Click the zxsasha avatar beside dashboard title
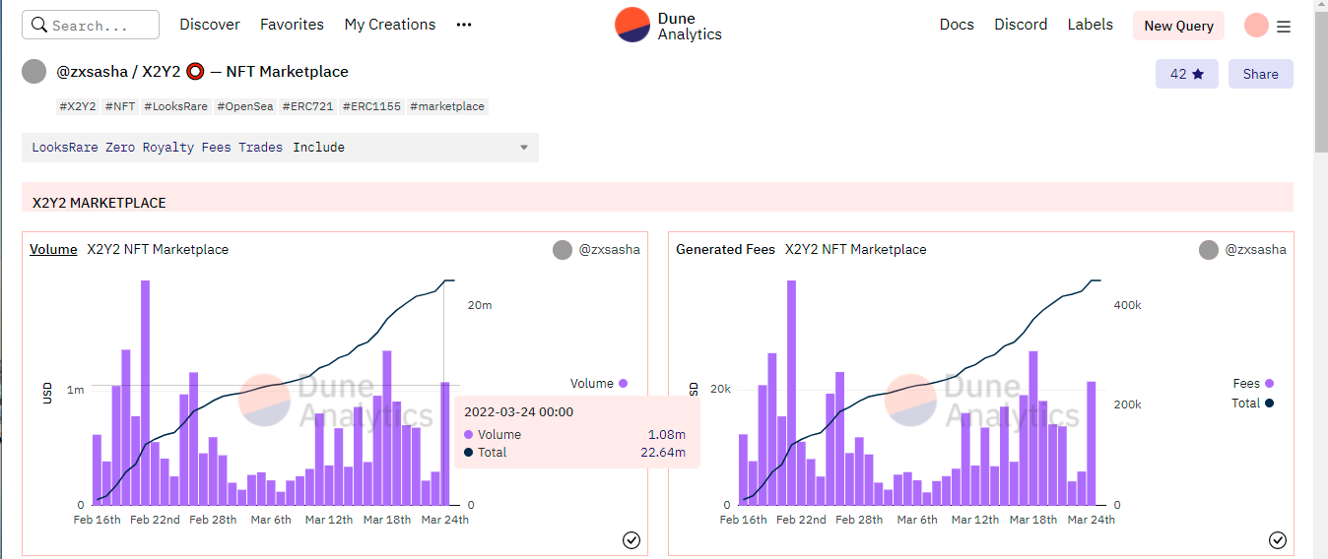 point(34,72)
